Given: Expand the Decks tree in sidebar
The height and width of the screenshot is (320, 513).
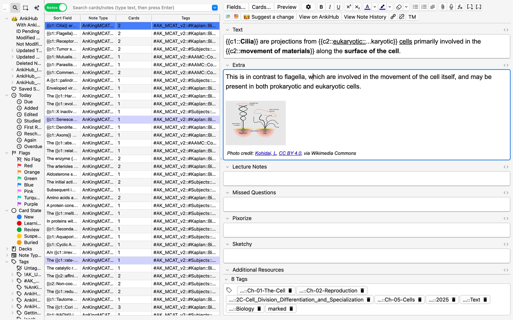Looking at the screenshot, I should coord(7,249).
